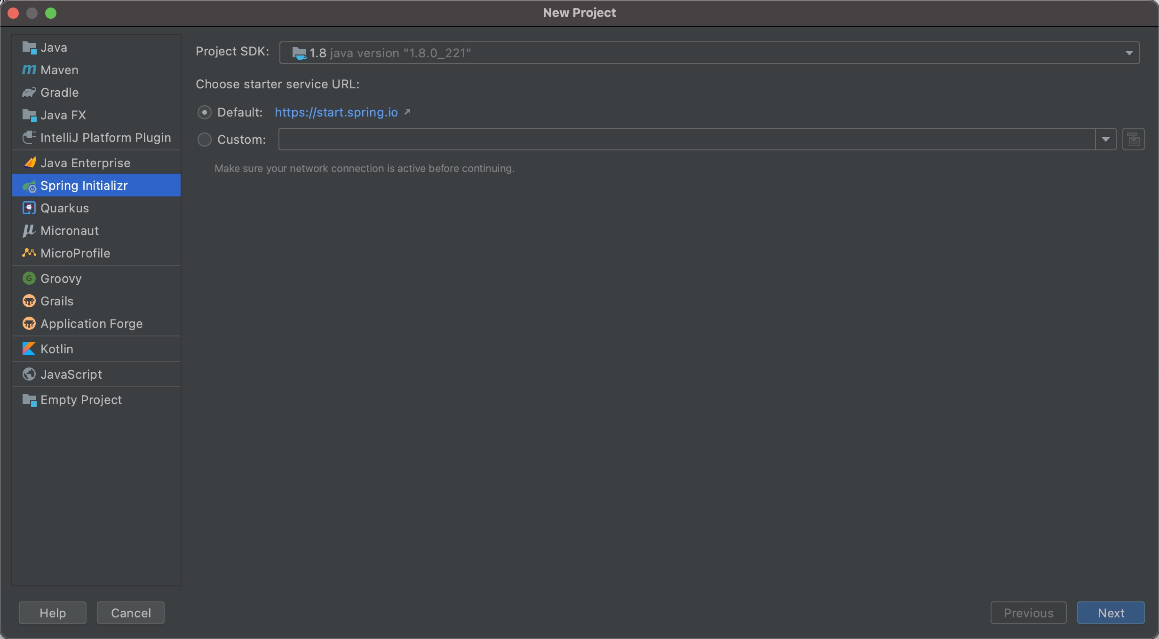This screenshot has height=639, width=1159.
Task: Click the Maven 'm' icon
Action: click(29, 70)
